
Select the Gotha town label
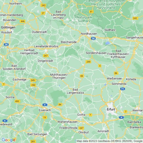[81, 115]
